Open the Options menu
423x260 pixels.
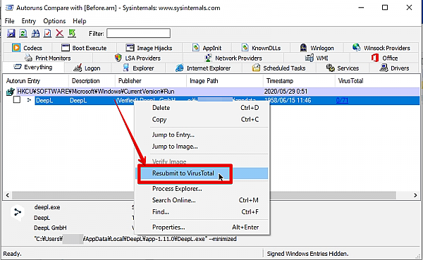click(54, 21)
